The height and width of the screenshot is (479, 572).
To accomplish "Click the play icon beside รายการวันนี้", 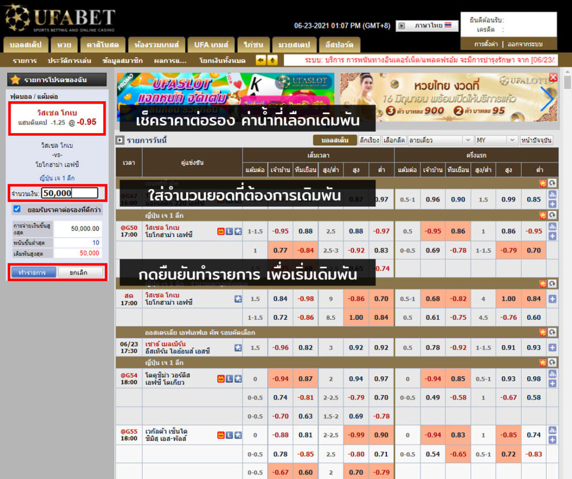I will pos(120,140).
